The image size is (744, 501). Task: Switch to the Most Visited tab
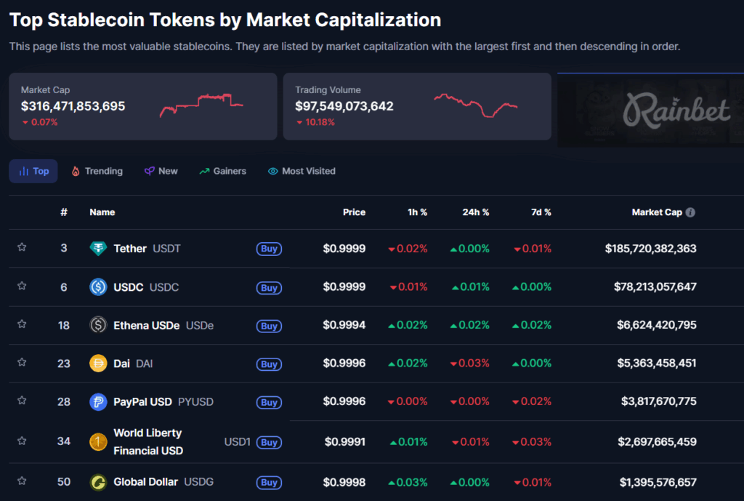click(x=302, y=171)
